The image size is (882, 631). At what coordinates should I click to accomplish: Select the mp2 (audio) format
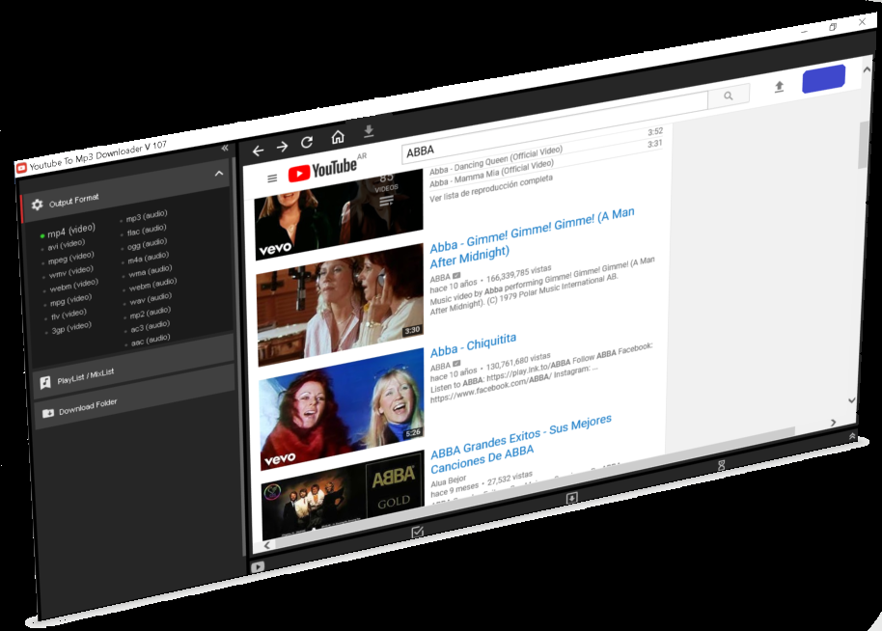(150, 313)
